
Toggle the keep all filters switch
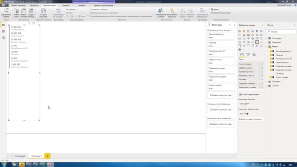(246, 114)
